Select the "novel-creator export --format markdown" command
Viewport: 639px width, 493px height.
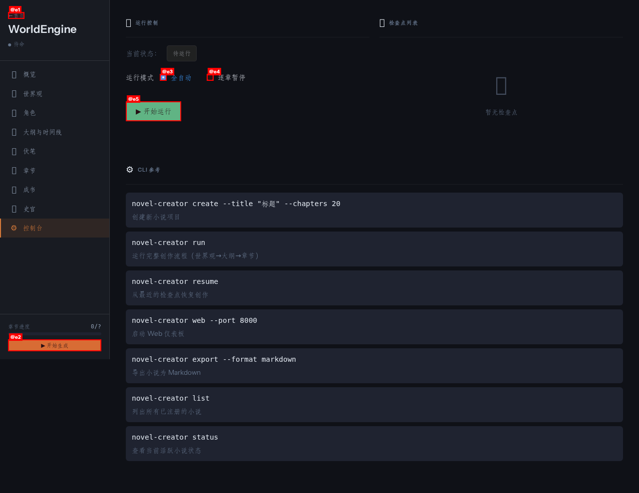214,359
